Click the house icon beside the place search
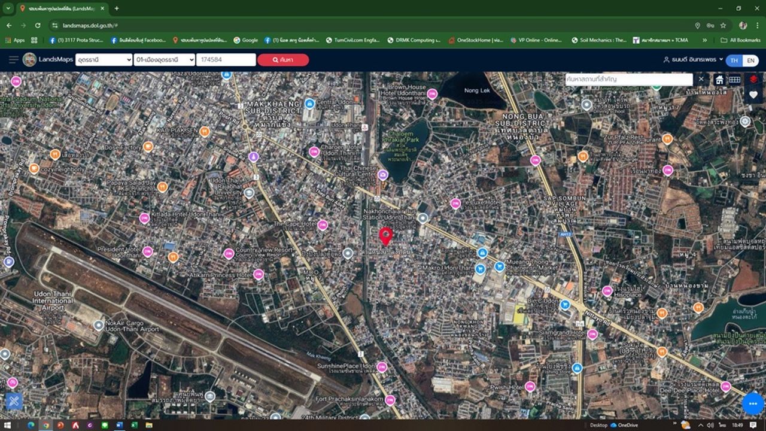The height and width of the screenshot is (431, 766). click(719, 80)
